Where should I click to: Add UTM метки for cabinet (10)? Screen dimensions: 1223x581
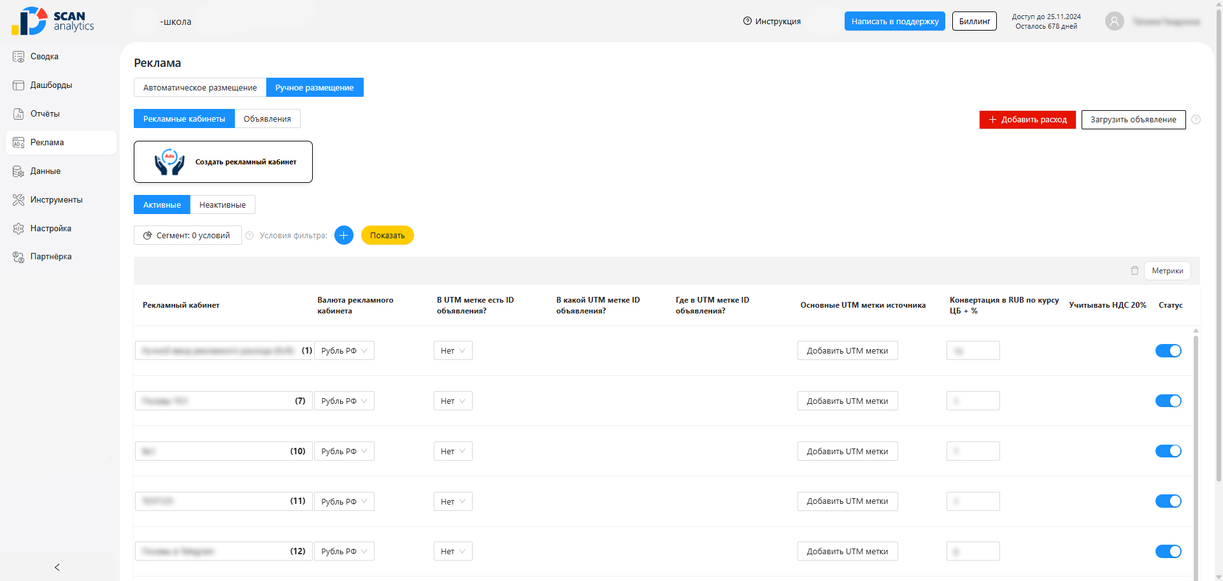click(x=848, y=451)
